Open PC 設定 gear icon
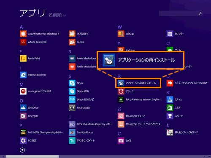 pyautogui.click(x=23, y=141)
